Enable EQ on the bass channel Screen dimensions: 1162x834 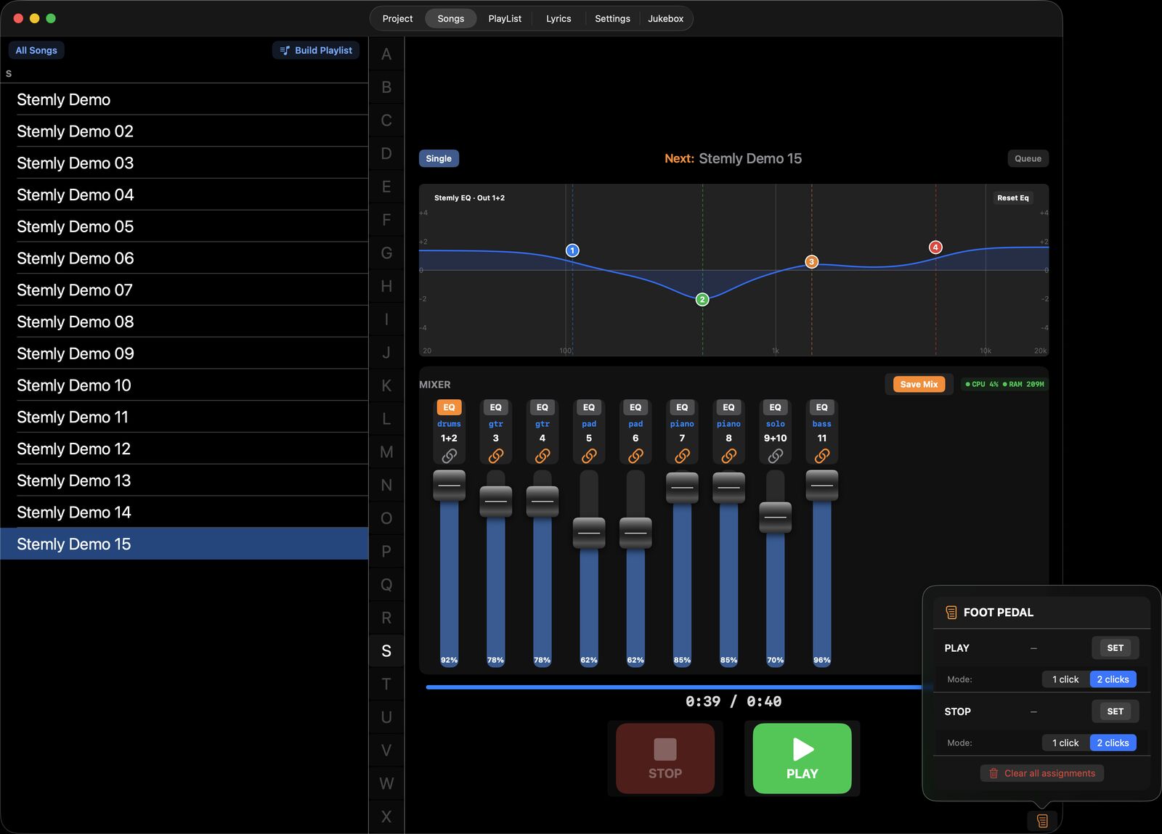[822, 407]
